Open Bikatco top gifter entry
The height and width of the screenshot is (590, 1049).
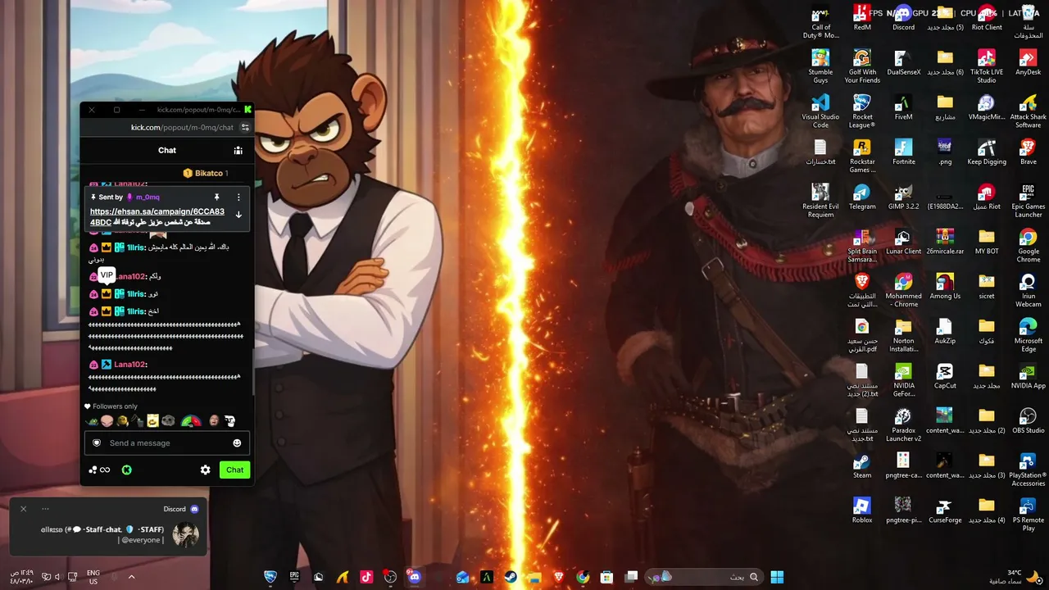[x=205, y=173]
